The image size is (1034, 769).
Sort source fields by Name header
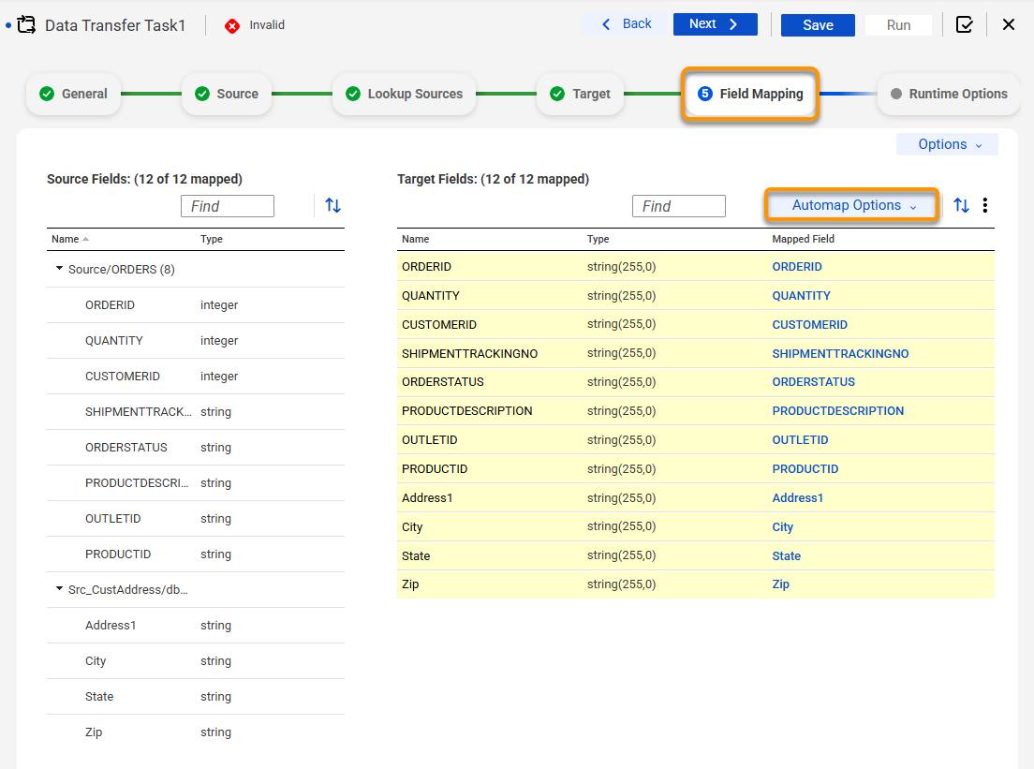pyautogui.click(x=66, y=239)
